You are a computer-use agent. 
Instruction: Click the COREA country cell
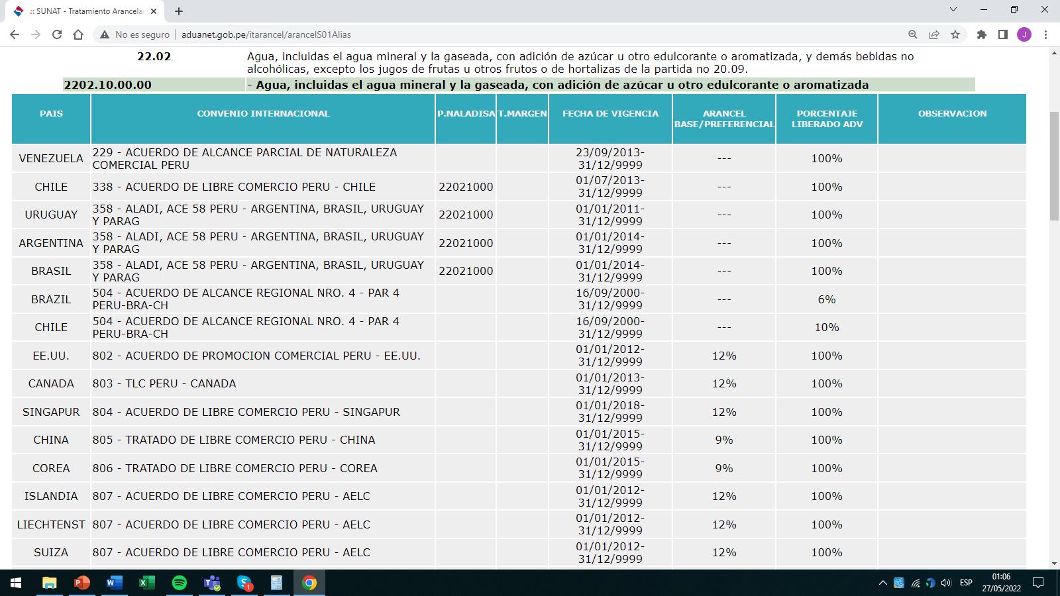tap(51, 468)
